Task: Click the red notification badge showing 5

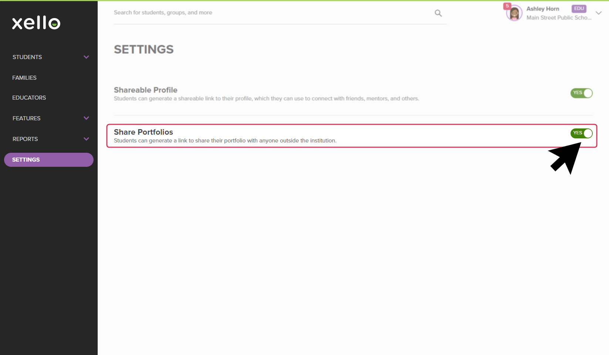Action: pos(507,6)
